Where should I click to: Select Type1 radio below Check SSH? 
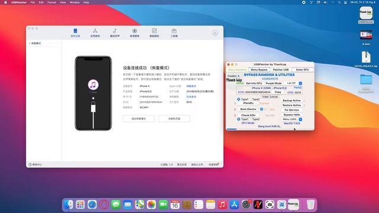(x=239, y=120)
